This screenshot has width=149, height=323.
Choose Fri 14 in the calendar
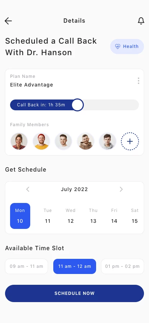click(x=114, y=216)
